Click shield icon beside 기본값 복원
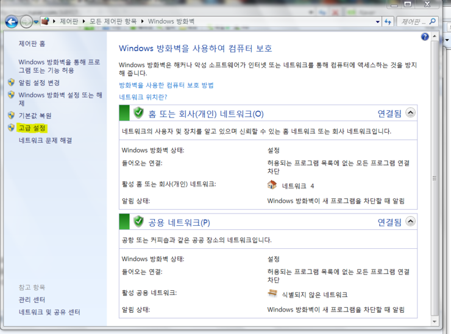Viewport: 451px width, 334px height. (11, 115)
